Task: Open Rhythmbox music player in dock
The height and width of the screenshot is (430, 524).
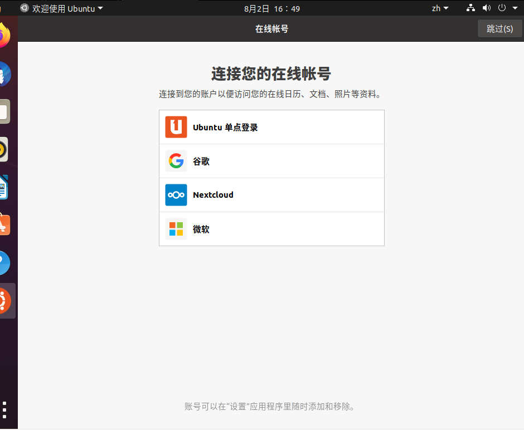Action: (3, 149)
